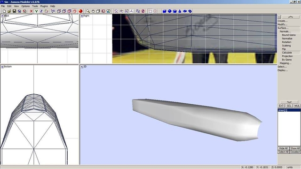Image resolution: width=301 pixels, height=169 pixels.
Task: Click the red sphere render icon
Action: click(80, 11)
